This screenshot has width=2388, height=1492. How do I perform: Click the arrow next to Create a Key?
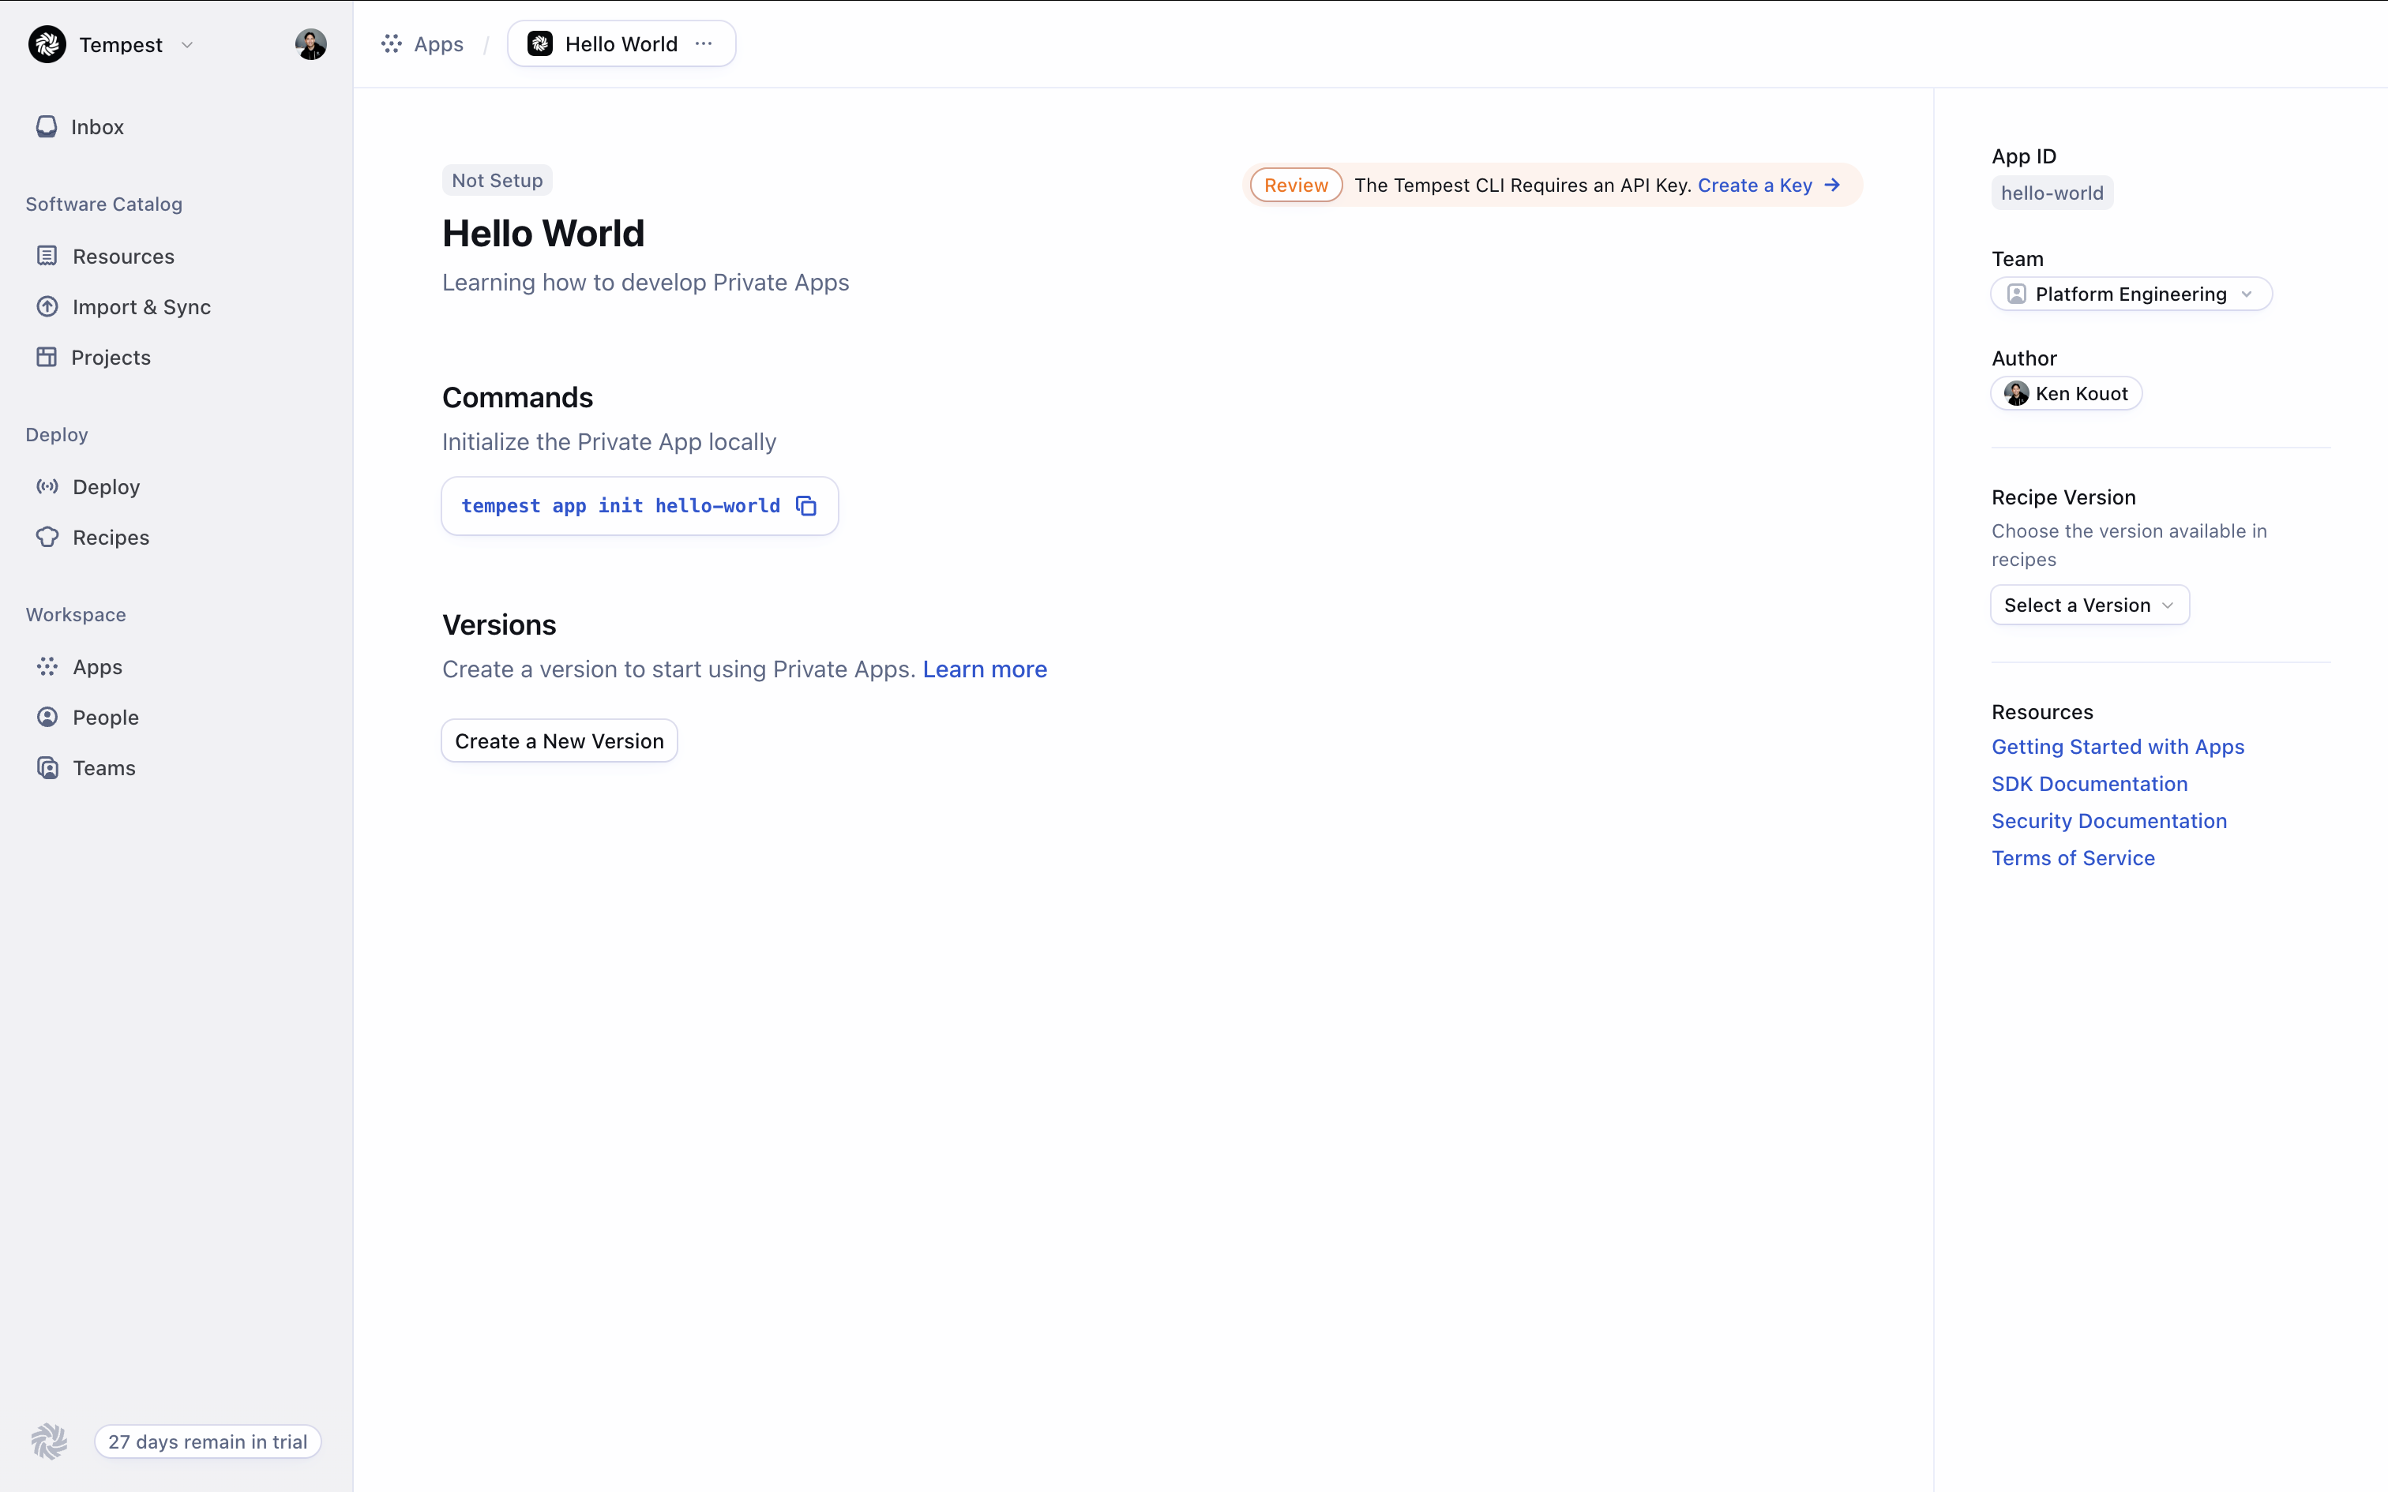(1832, 186)
